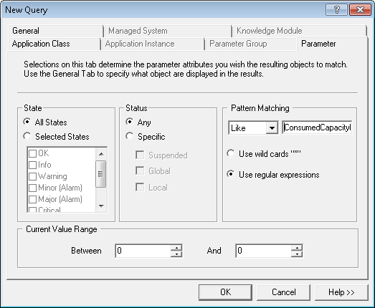Screen dimensions: 375x308
Task: Switch to the Application Class tab
Action: 54,44
